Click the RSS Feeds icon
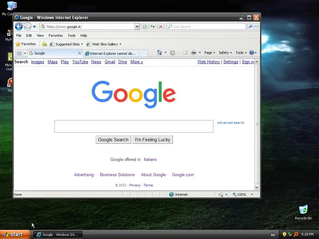 pyautogui.click(x=173, y=53)
